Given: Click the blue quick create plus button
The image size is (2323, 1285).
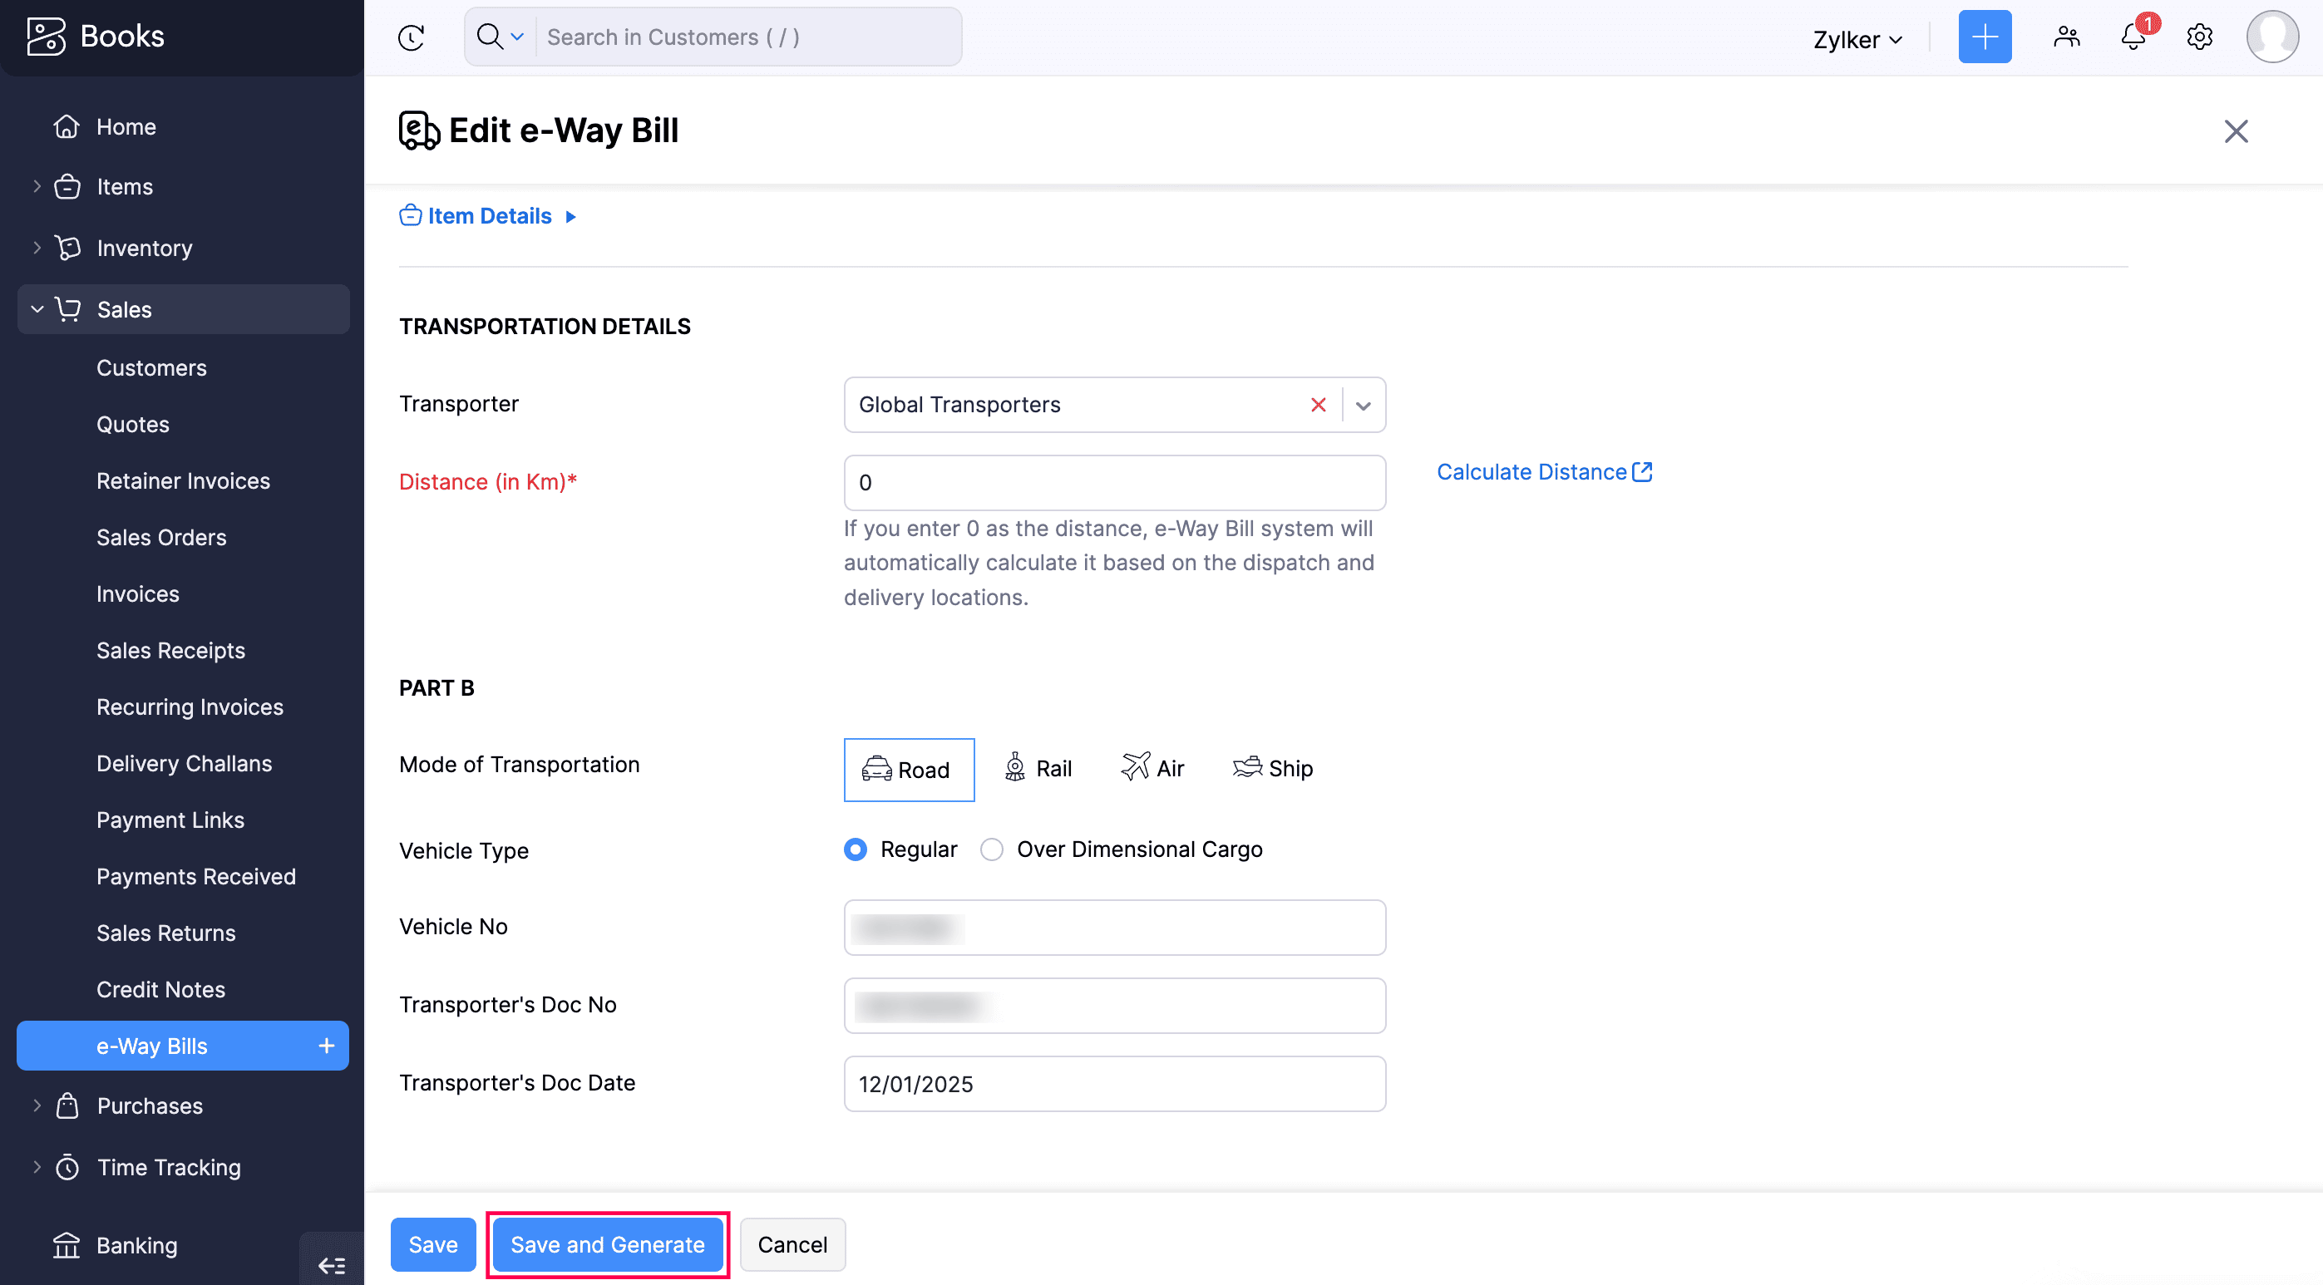Looking at the screenshot, I should [x=1984, y=37].
